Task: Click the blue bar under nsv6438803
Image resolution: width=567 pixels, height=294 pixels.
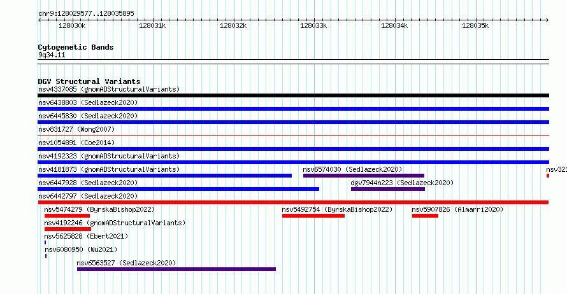Action: click(x=293, y=109)
